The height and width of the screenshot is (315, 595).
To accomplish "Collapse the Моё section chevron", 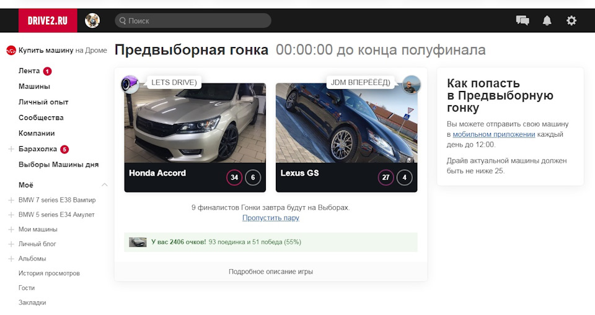I will coord(104,185).
